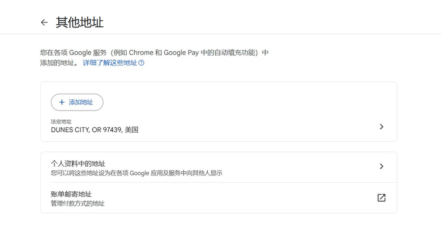The image size is (441, 231).
Task: Click the word 美国 in the legal address
Action: pos(131,130)
